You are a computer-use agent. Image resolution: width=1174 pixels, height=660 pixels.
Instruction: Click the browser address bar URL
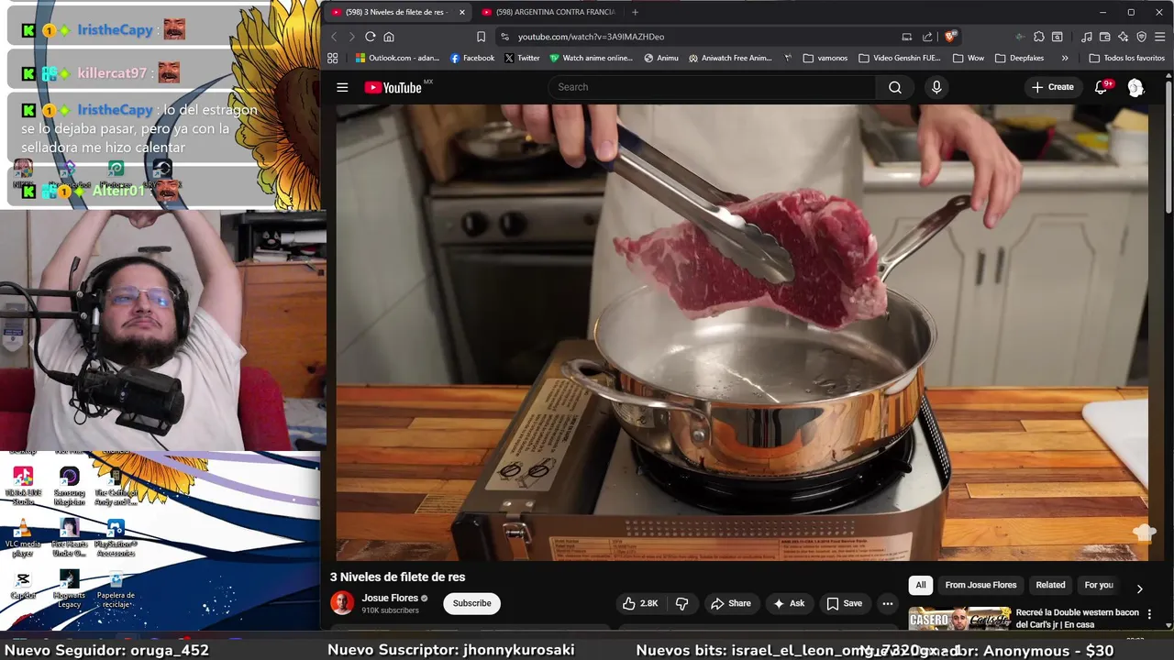point(591,37)
